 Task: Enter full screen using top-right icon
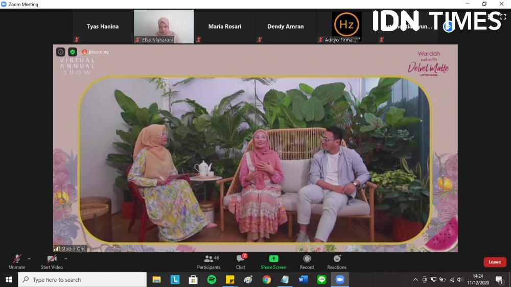tap(503, 17)
